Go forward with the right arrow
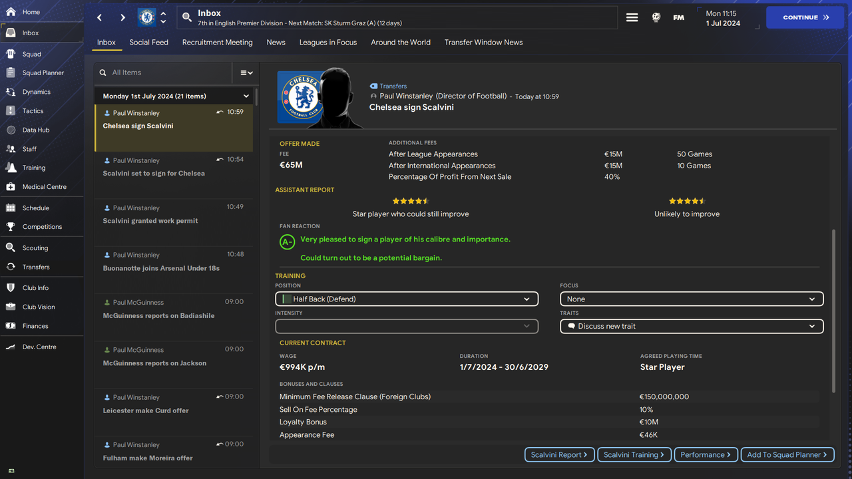Viewport: 852px width, 479px height. coord(122,17)
